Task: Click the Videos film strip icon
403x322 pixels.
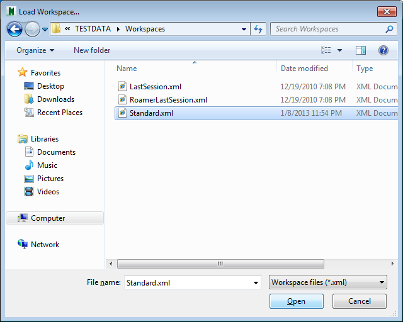Action: [29, 192]
